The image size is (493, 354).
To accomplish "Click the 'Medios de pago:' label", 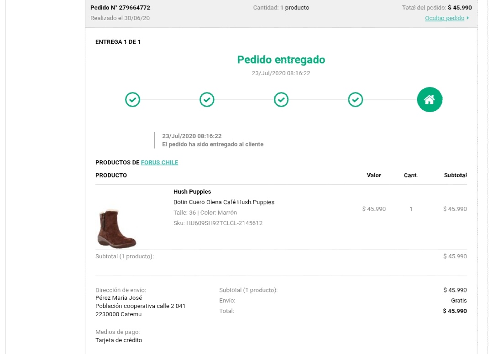I will pos(118,332).
